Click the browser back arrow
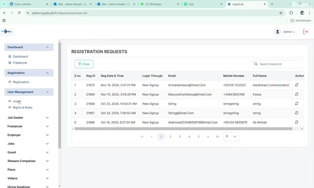Image resolution: width=314 pixels, height=188 pixels. click(x=5, y=13)
